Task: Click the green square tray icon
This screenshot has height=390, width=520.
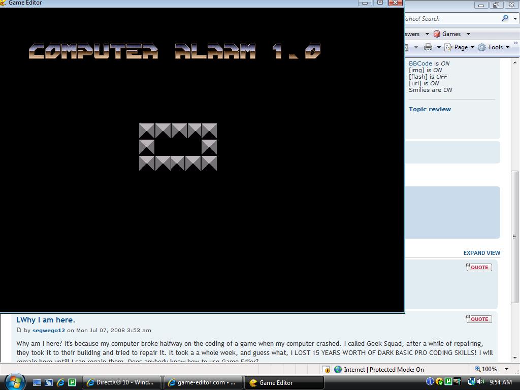Action: pos(448,382)
